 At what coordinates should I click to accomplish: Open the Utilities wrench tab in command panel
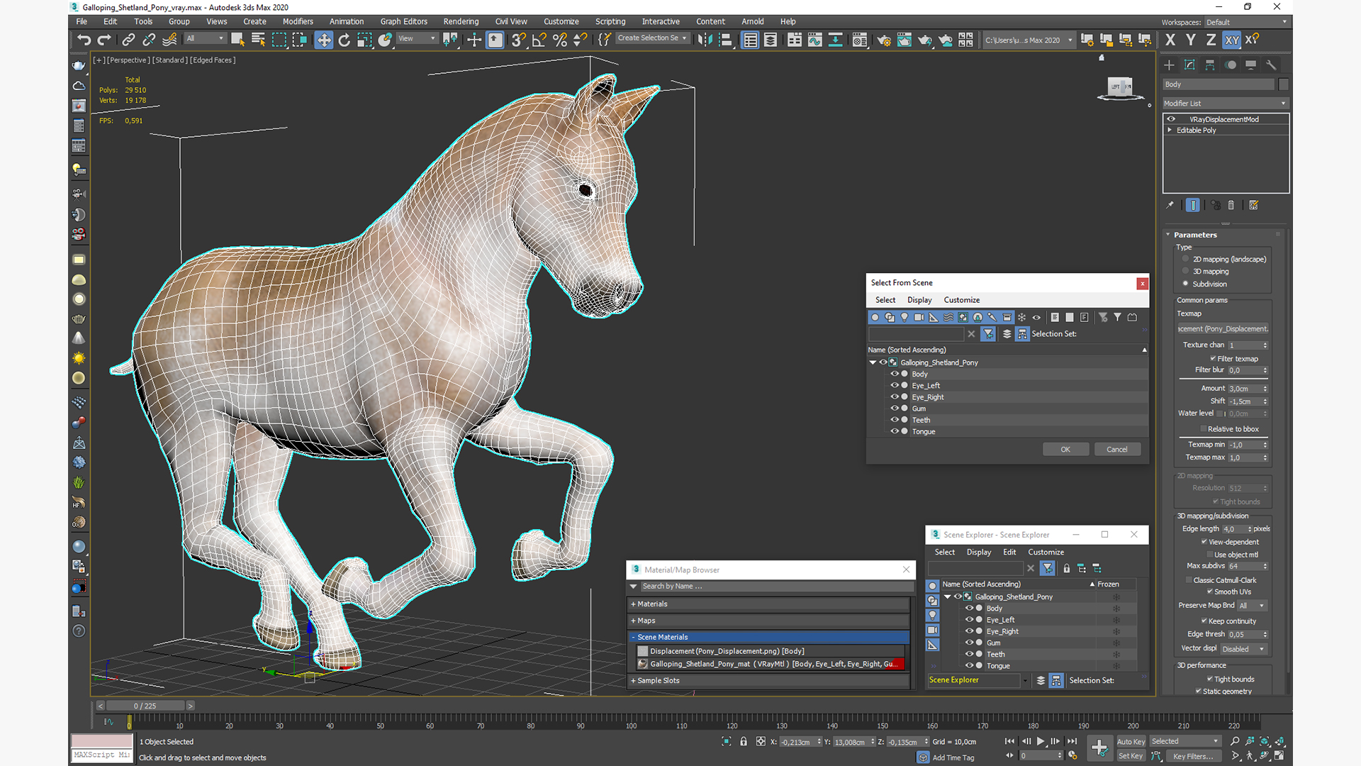[1271, 65]
